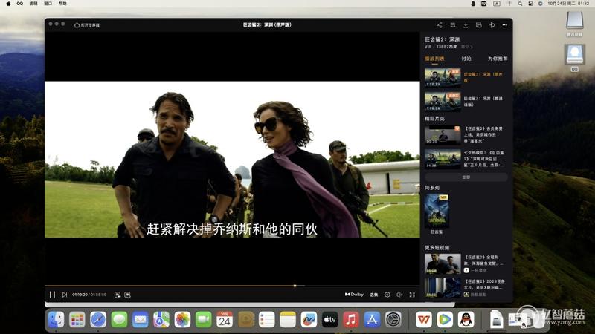Go back to 打开主界面 home
Viewport: 595px width, 334px height.
(x=87, y=25)
